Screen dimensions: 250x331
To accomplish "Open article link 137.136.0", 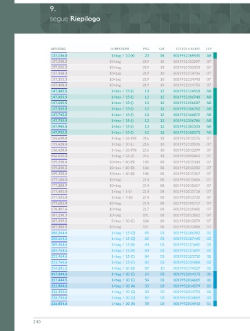I will pyautogui.click(x=59, y=56).
